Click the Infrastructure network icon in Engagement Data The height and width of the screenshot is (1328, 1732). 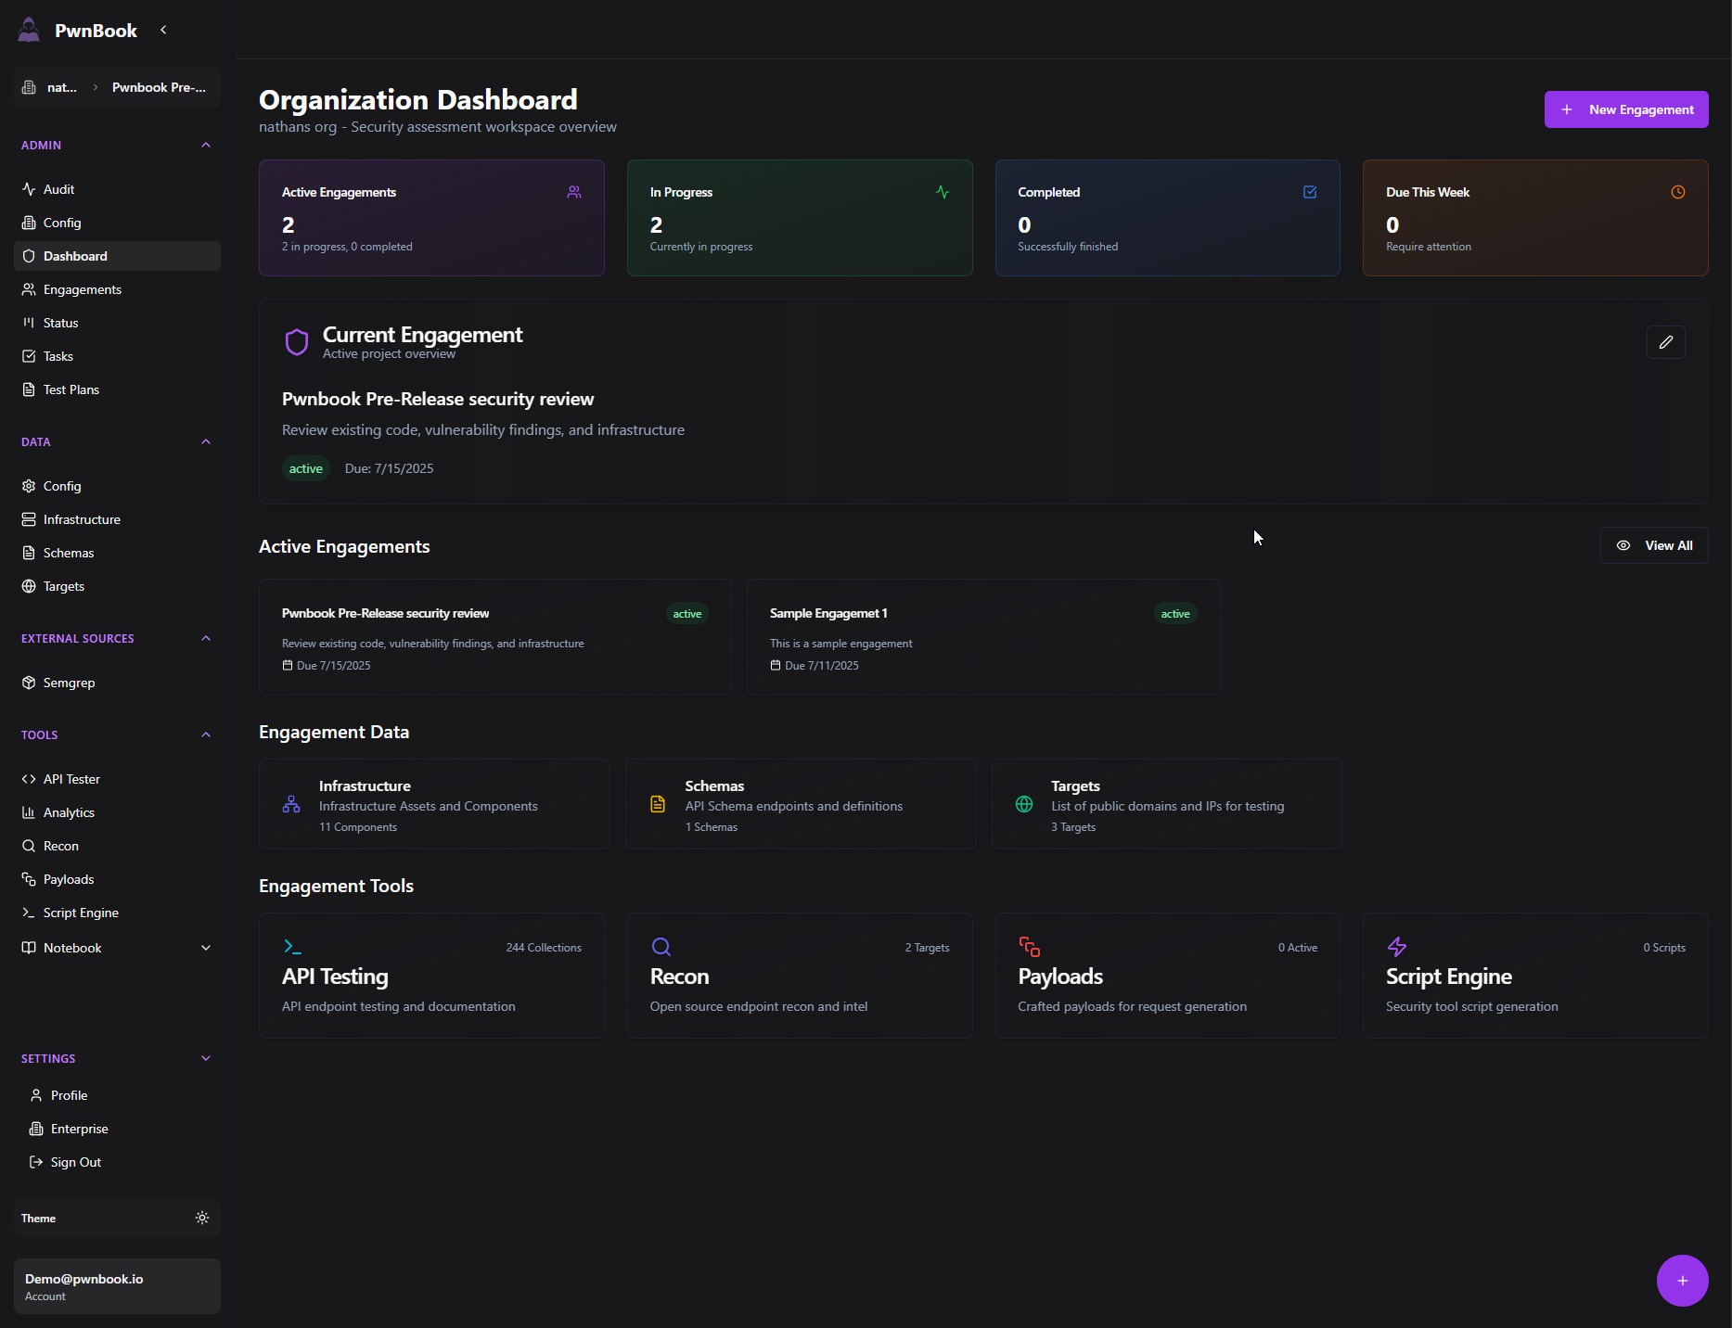(291, 805)
